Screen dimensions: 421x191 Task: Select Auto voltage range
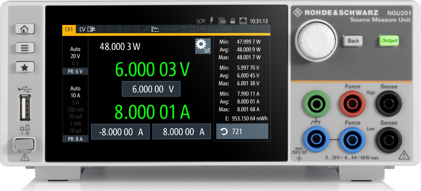tap(75, 49)
